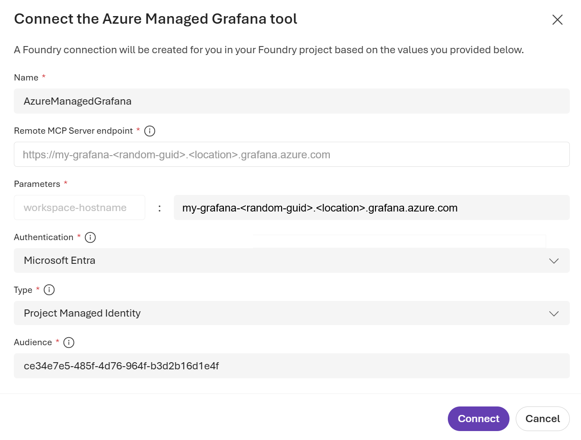
Task: Cancel the connection dialog
Action: 543,419
